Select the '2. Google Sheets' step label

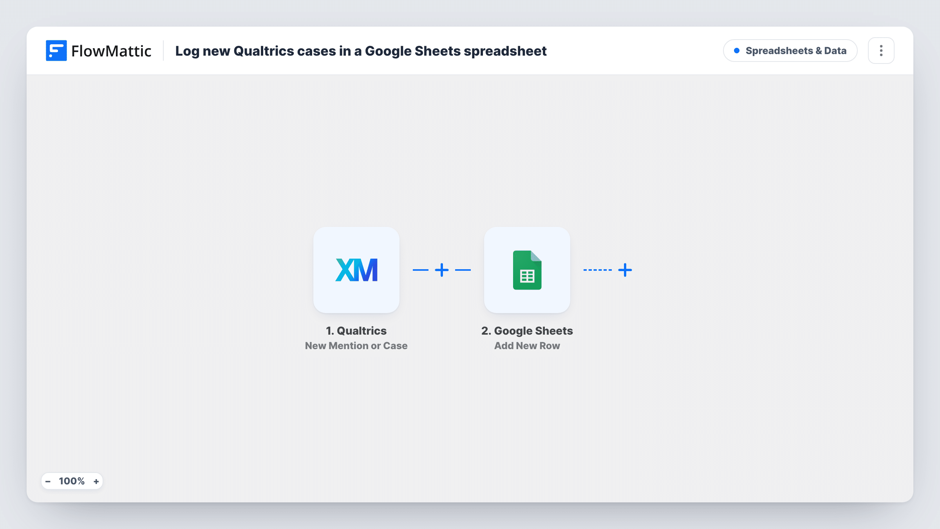527,331
